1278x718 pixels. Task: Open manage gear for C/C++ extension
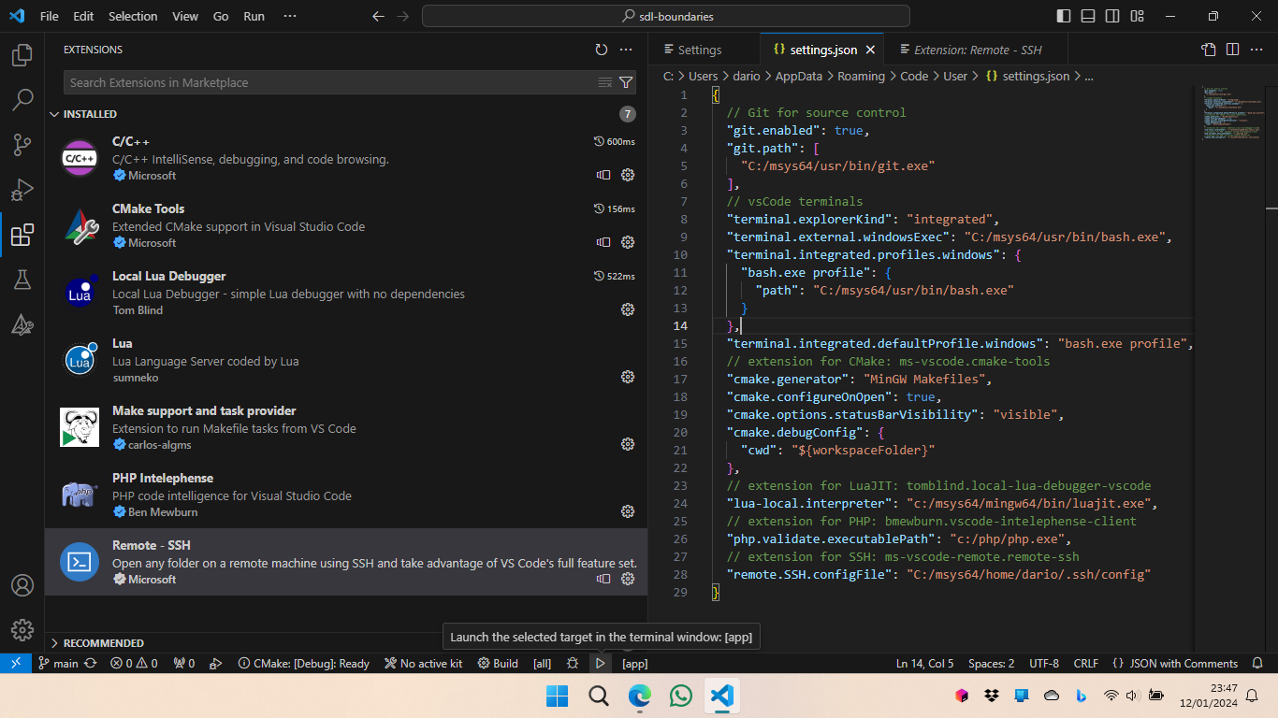pos(628,175)
